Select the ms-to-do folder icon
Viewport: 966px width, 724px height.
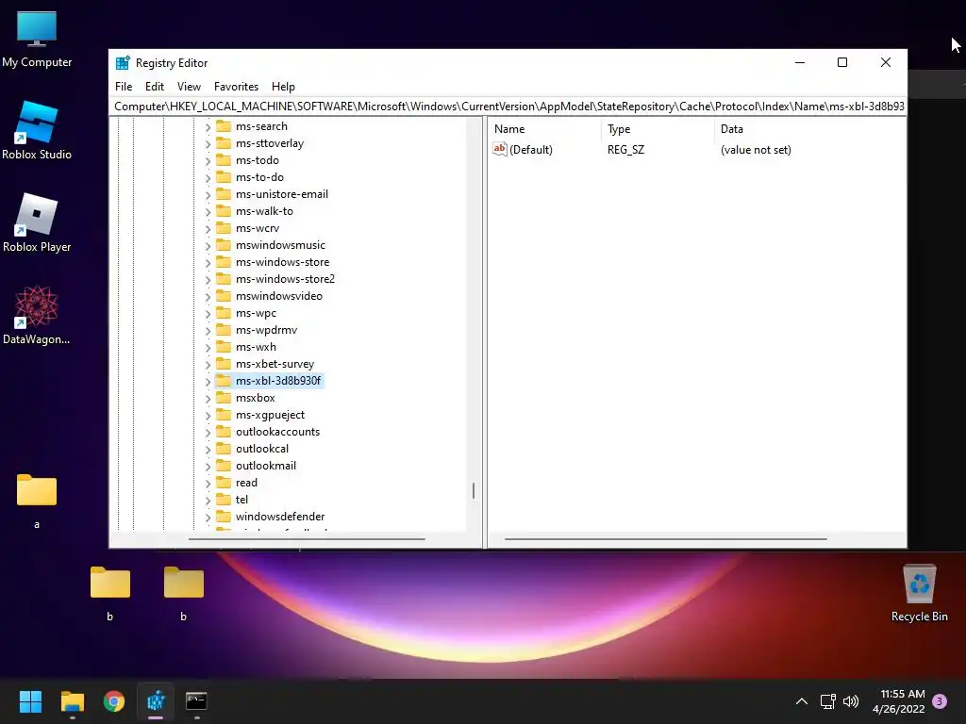(223, 177)
